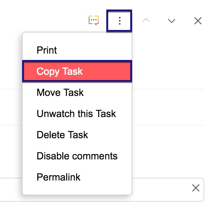Viewport: 212px width, 213px height.
Task: Go to next task with down chevron
Action: 172,21
